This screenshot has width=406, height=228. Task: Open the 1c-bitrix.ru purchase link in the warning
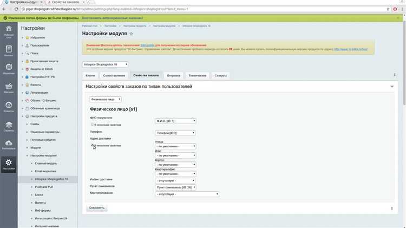pyautogui.click(x=351, y=49)
